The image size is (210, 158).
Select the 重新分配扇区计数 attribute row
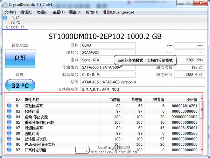pos(102,122)
